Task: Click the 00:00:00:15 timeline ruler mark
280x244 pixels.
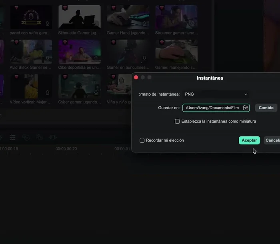Action: point(9,149)
